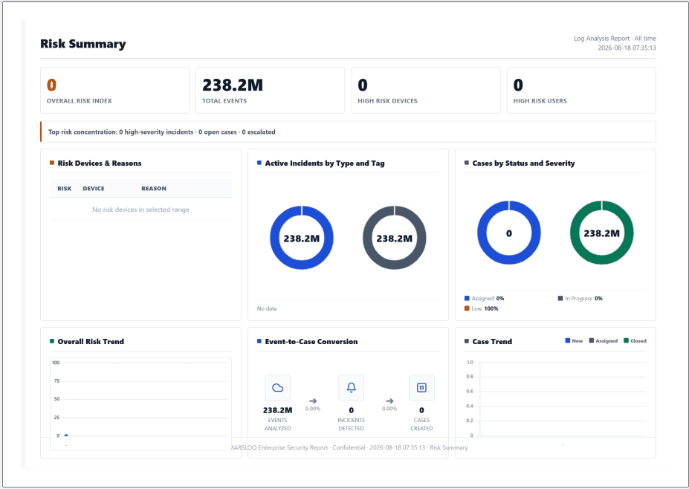This screenshot has height=489, width=689.
Task: Click the gray marker beside Cases by Status and Severity
Action: (x=467, y=163)
